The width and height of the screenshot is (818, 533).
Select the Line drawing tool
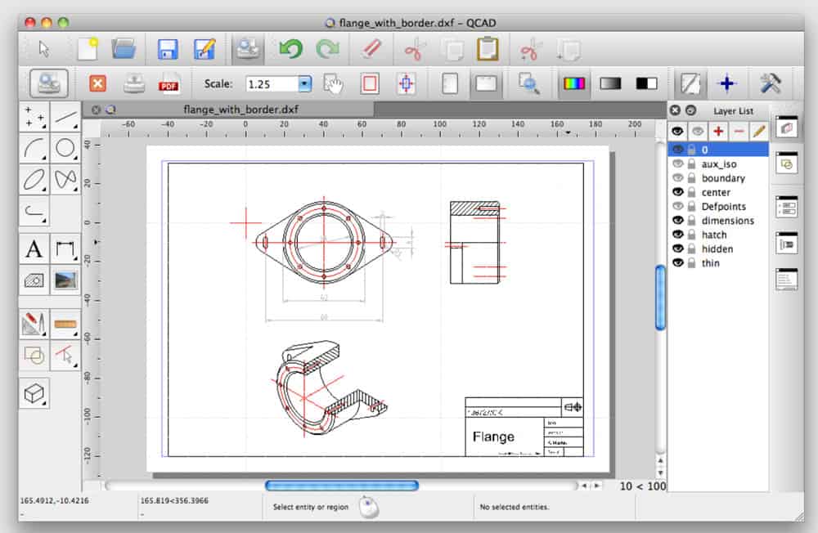tap(65, 117)
